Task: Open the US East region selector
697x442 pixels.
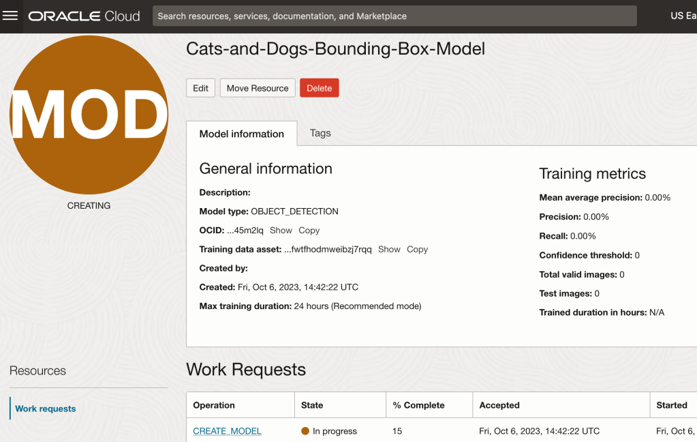Action: [x=683, y=16]
